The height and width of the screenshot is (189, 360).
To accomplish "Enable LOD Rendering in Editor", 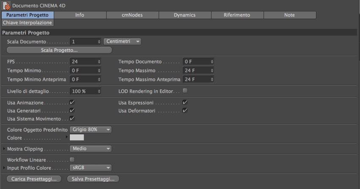I will (185, 91).
